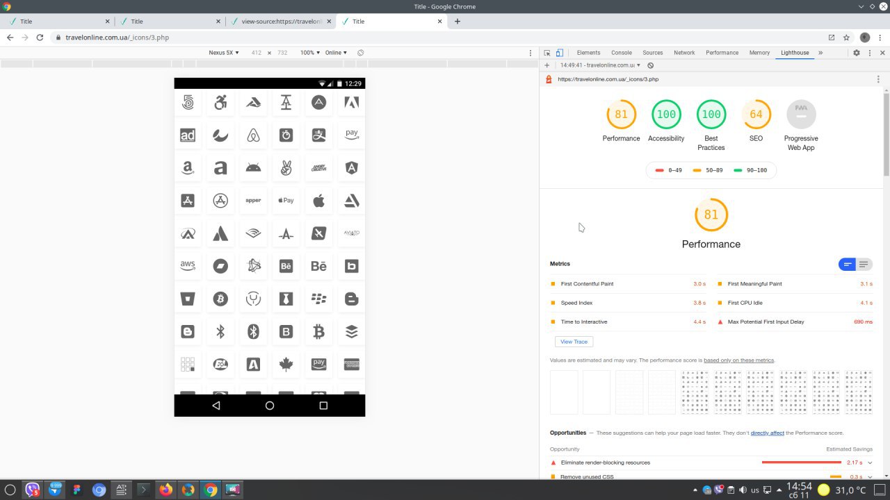This screenshot has height=500, width=890.
Task: Click the browser address bar
Action: [x=439, y=37]
